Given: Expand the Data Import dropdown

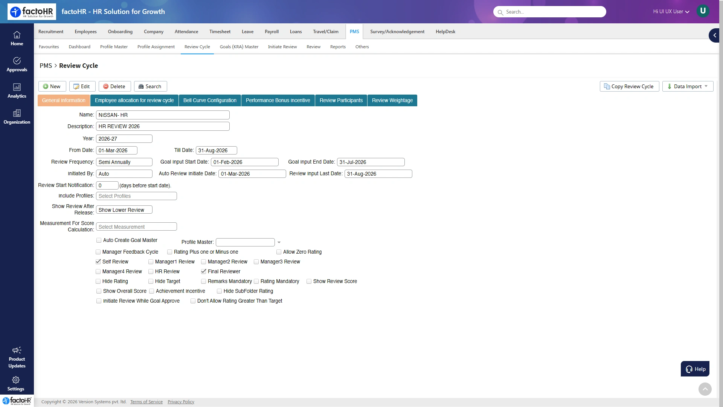Looking at the screenshot, I should pos(688,86).
